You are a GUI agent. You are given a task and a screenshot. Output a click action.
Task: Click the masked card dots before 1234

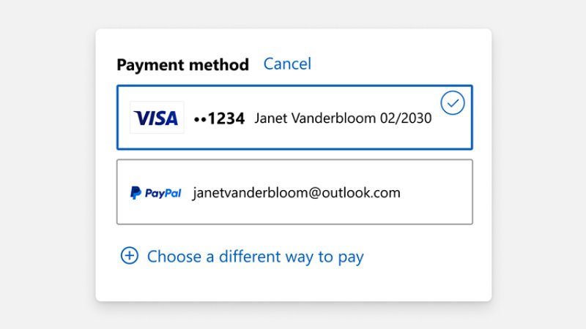pyautogui.click(x=200, y=118)
